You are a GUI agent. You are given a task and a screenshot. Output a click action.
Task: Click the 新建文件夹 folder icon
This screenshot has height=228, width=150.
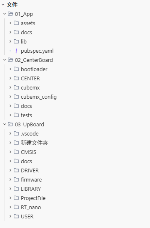(16, 143)
